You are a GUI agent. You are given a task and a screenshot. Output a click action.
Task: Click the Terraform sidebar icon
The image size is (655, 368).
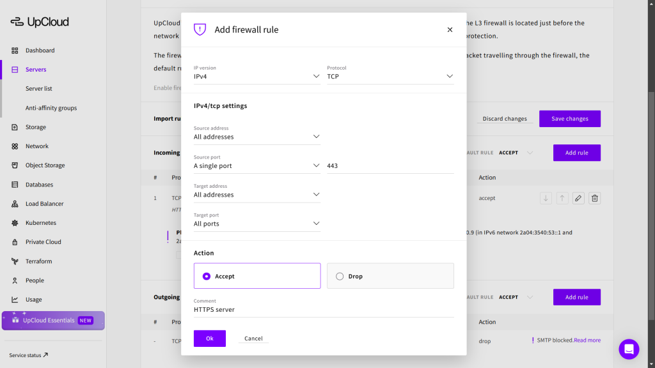[15, 261]
